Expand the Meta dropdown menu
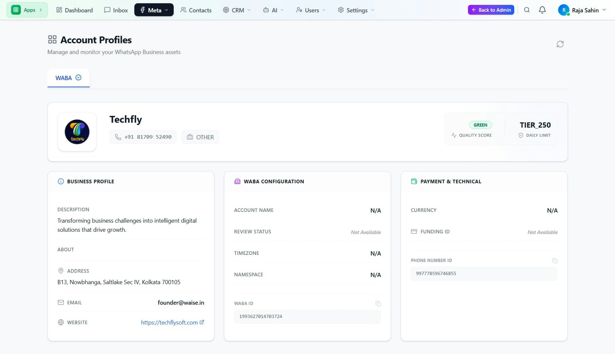This screenshot has height=354, width=615. pos(154,10)
